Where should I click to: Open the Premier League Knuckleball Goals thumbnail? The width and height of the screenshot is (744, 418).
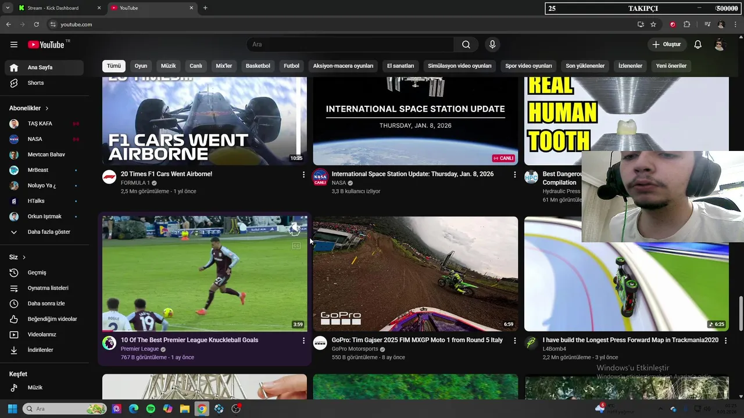coord(205,273)
